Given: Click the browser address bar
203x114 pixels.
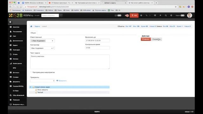Looking at the screenshot, I should (100, 7).
